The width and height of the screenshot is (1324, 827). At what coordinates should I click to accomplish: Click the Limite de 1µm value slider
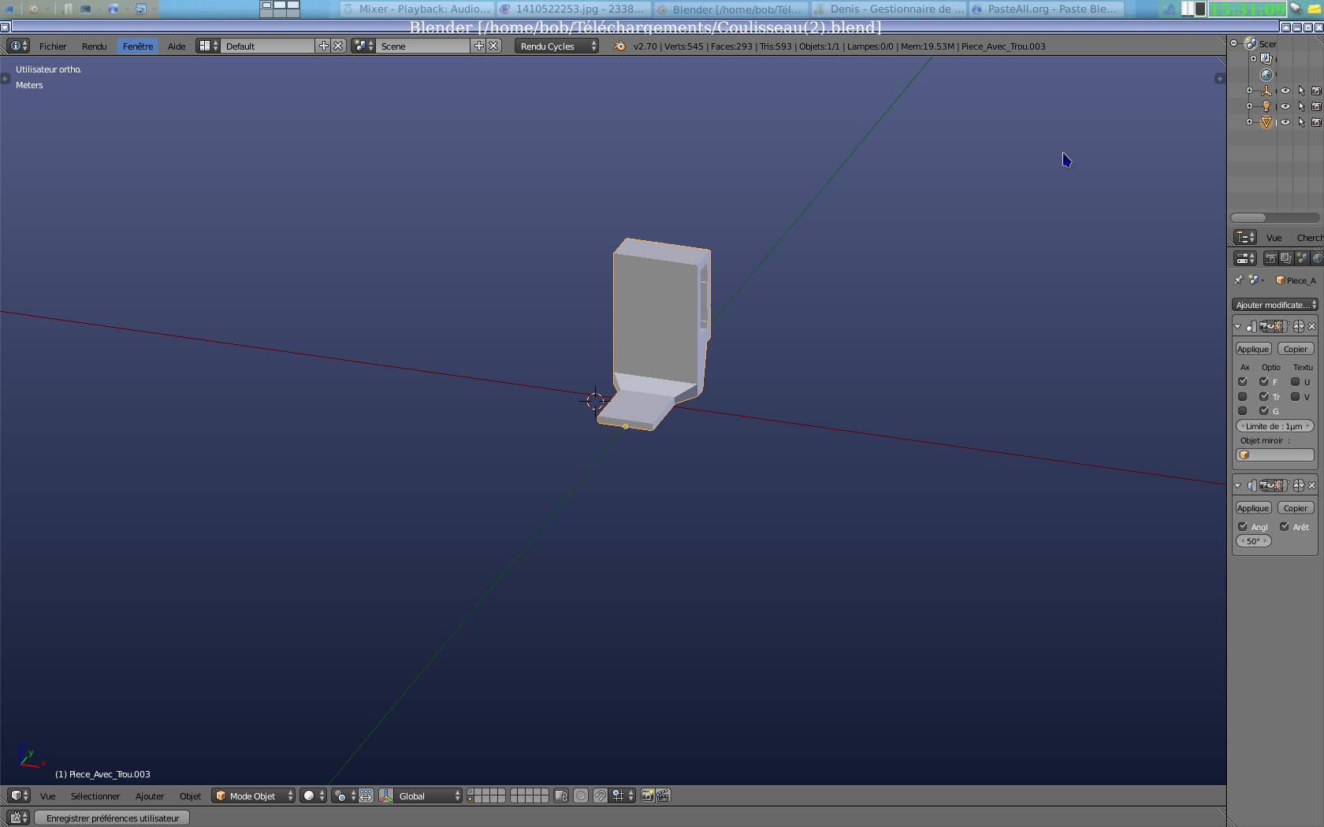[x=1274, y=426]
